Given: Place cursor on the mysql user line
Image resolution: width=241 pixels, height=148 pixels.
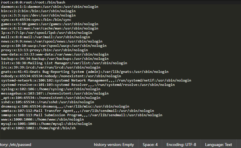Looking at the screenshot, I should click(47, 124).
